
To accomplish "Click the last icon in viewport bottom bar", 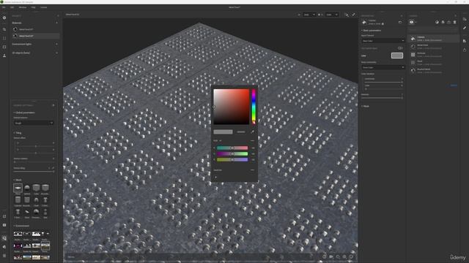I will coord(351,256).
